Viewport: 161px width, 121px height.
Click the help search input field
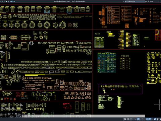tap(135, 1)
